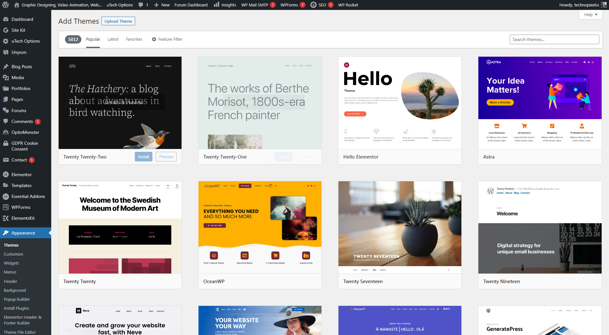Click the SEO gear icon in admin bar

pyautogui.click(x=313, y=5)
